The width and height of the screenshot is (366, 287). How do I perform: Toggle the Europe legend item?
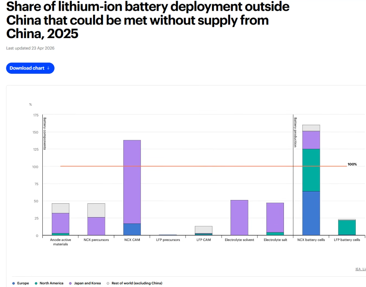(20, 283)
